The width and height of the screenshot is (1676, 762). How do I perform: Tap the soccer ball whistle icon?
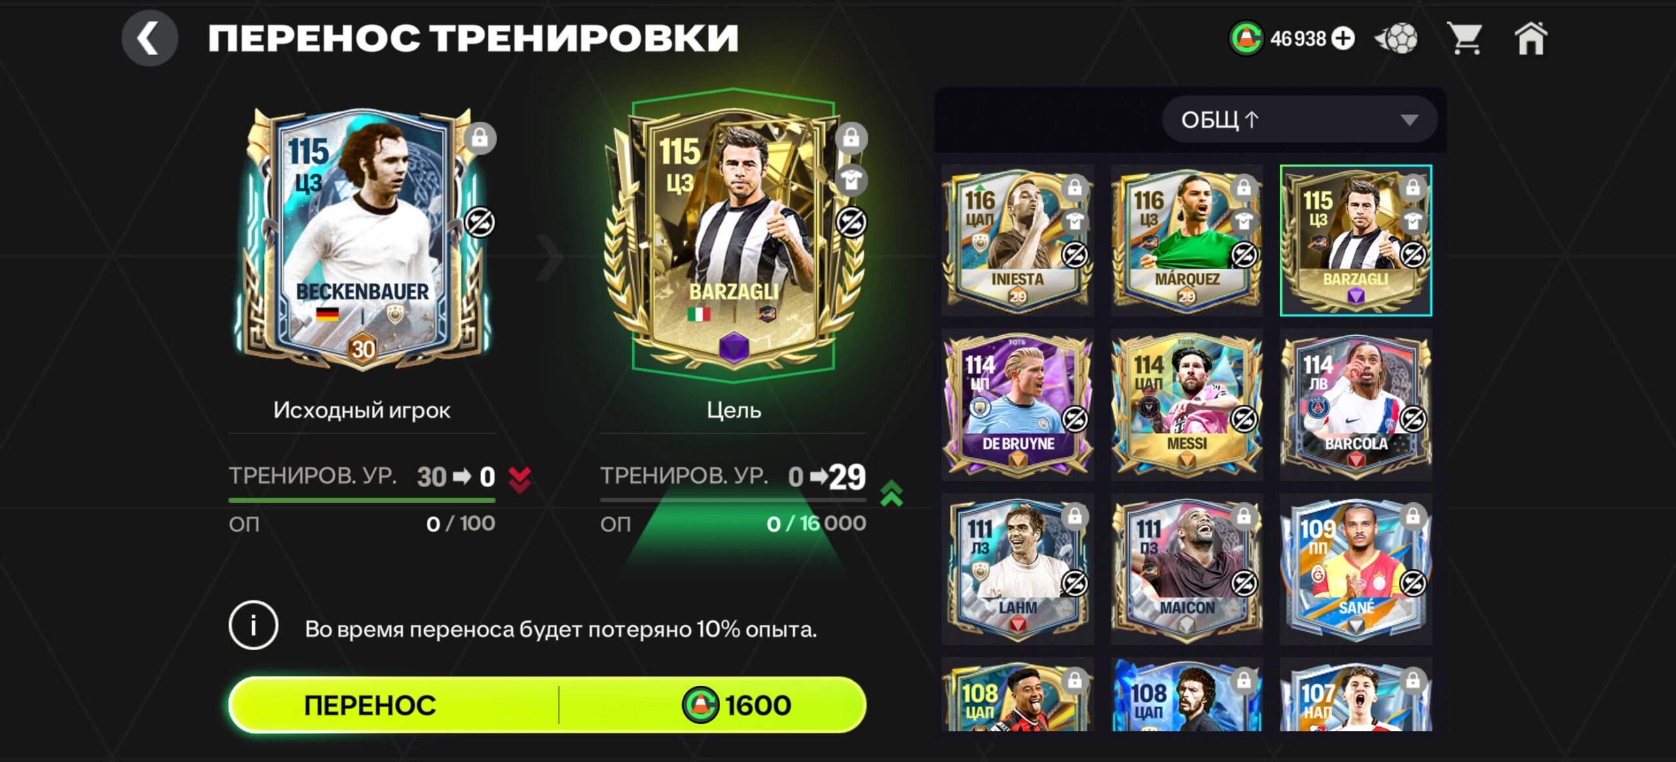pos(1396,39)
